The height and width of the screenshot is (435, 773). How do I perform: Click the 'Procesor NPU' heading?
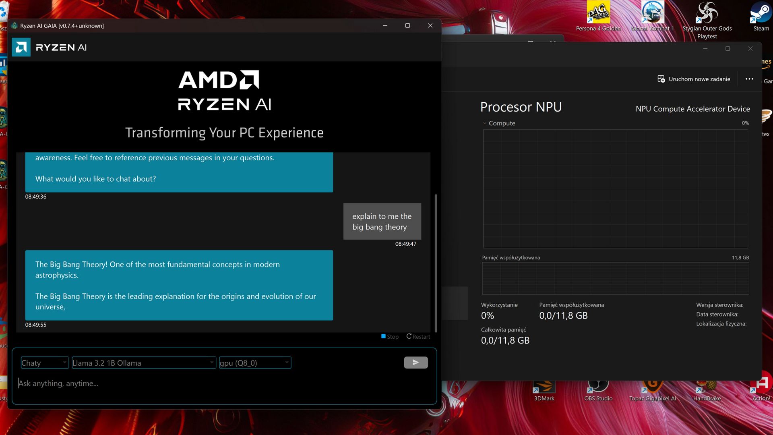point(521,107)
